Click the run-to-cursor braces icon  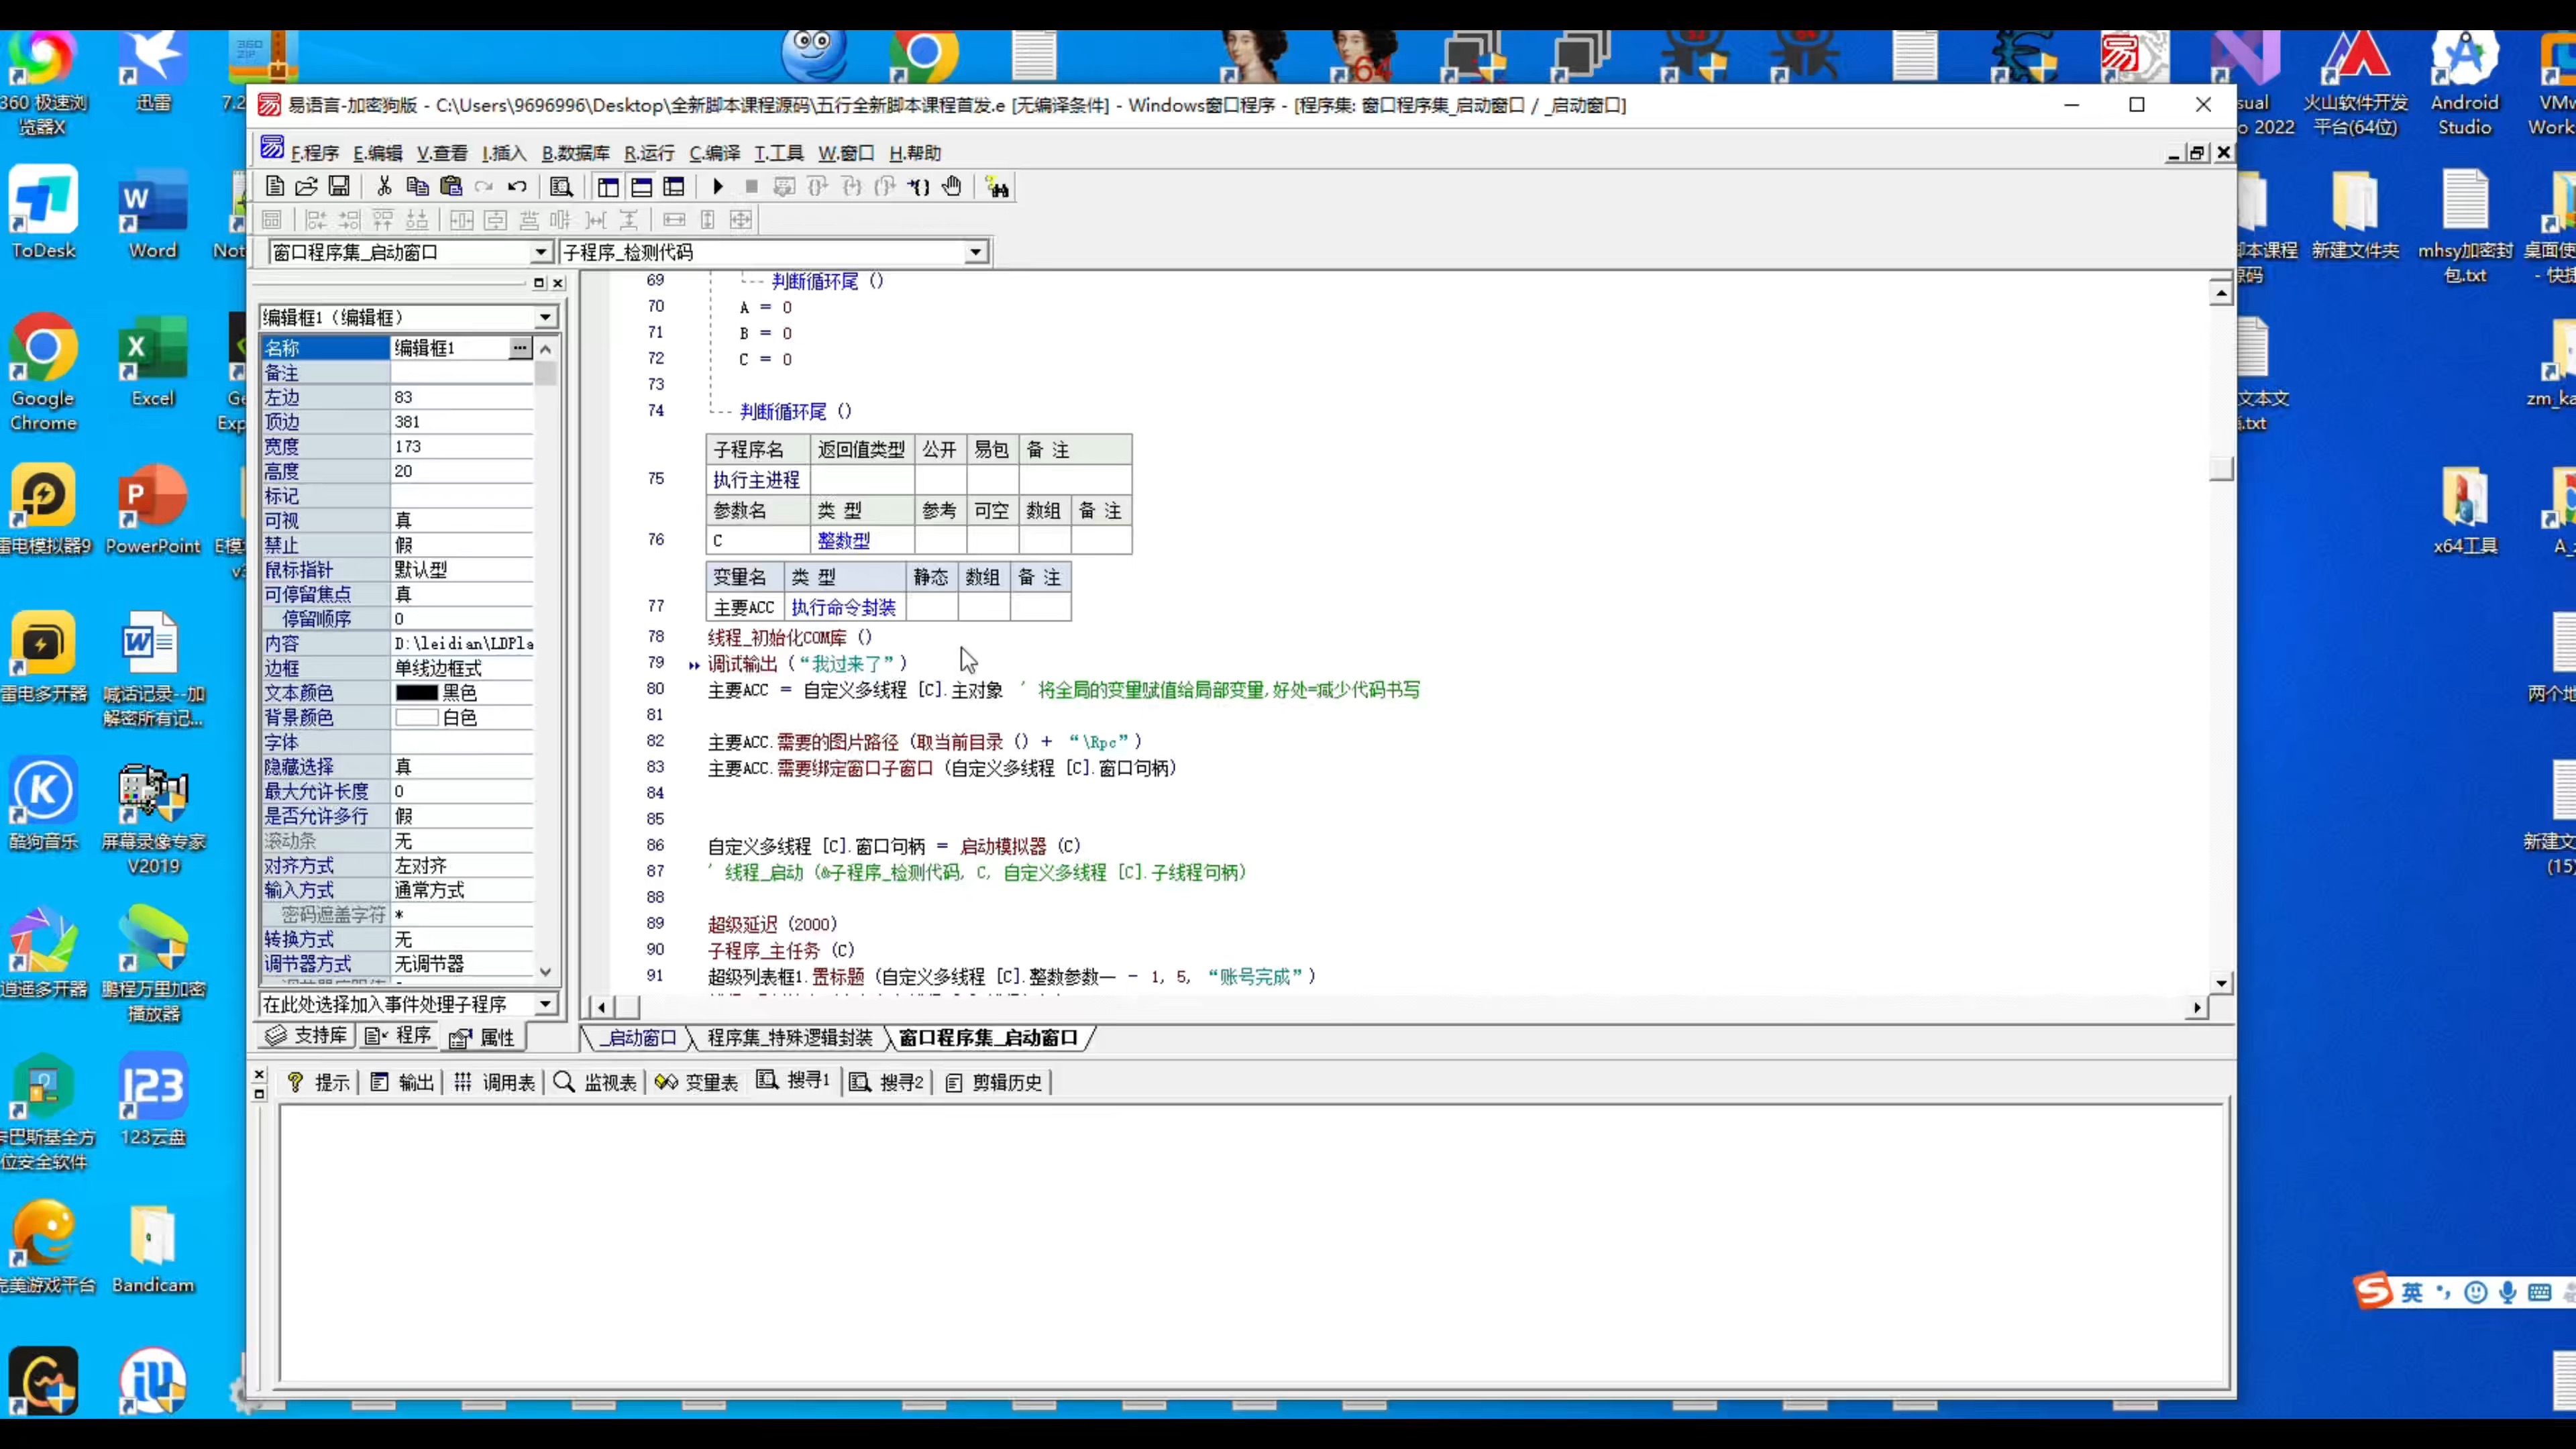919,186
